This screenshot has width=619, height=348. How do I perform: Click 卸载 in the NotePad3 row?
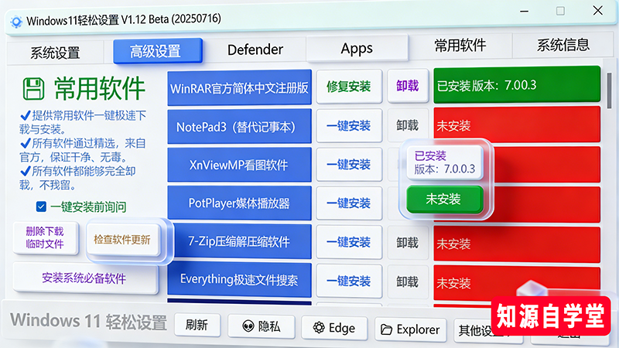[408, 125]
